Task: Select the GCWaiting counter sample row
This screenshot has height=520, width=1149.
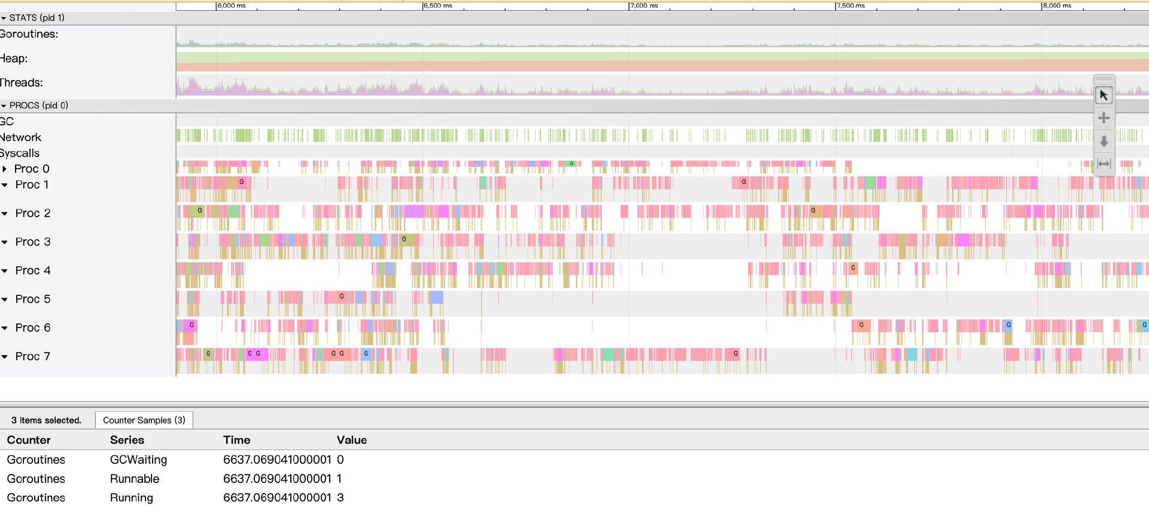Action: click(138, 460)
